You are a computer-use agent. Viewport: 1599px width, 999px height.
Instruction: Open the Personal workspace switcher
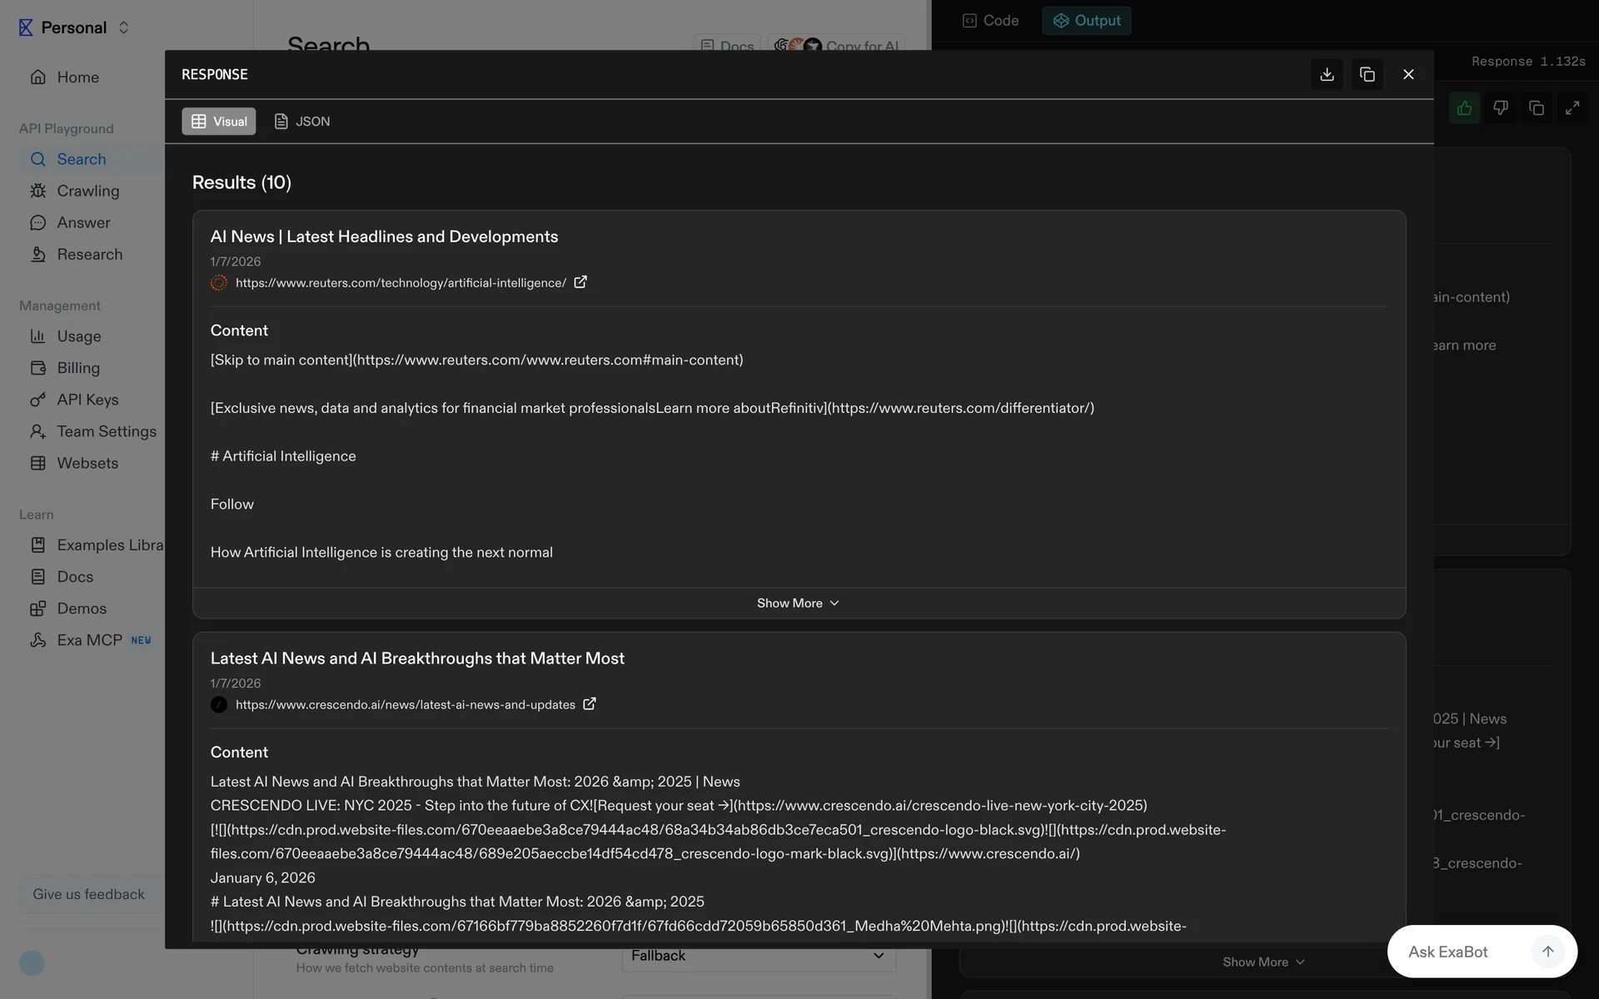(75, 27)
